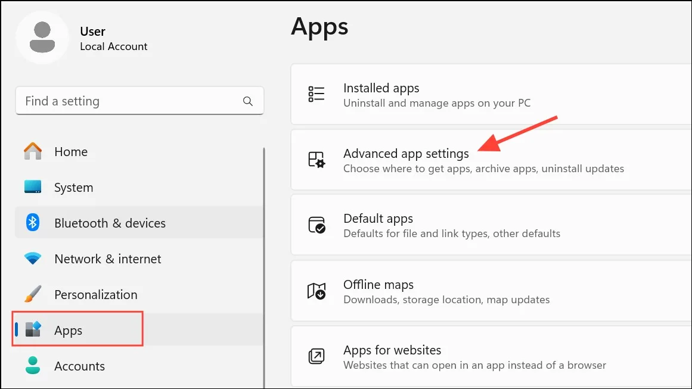
Task: Select Apps in the sidebar
Action: pos(139,330)
